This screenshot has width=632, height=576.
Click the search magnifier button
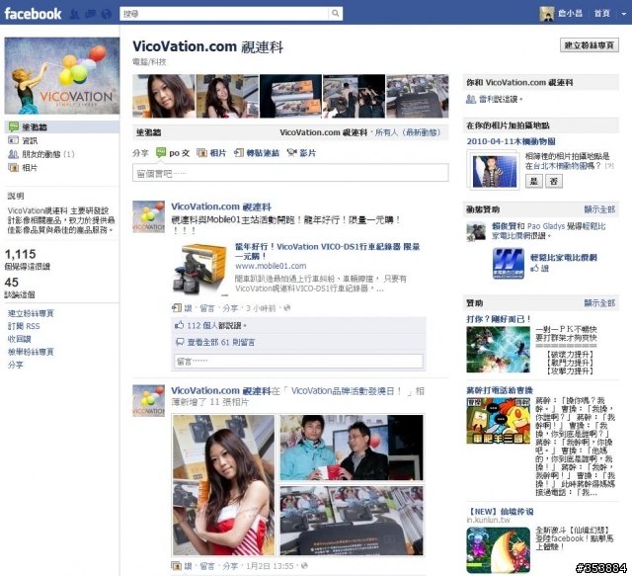pyautogui.click(x=336, y=13)
